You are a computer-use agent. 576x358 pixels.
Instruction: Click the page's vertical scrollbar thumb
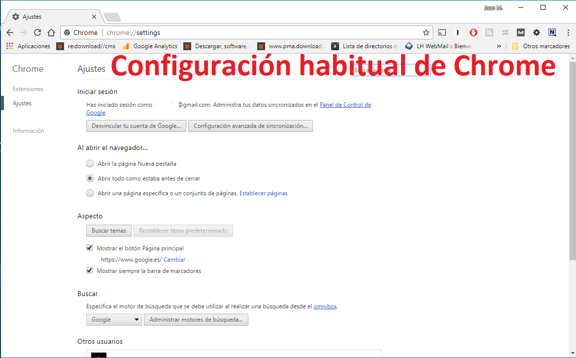(x=573, y=161)
